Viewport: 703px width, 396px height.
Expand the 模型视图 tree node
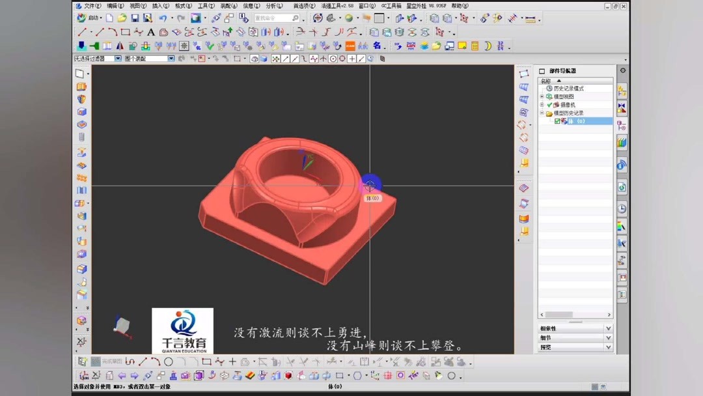tap(542, 95)
